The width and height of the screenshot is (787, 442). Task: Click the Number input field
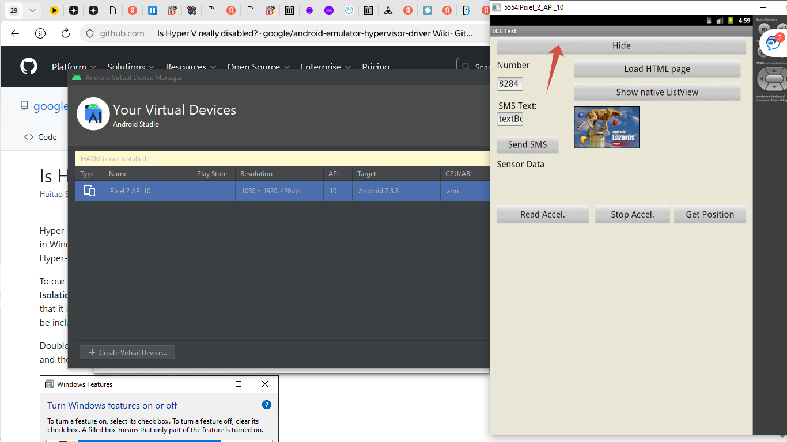[x=509, y=84]
